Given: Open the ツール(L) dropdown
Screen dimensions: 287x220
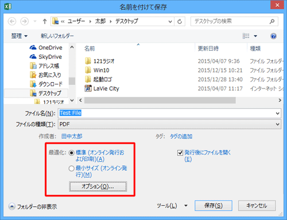Looking at the screenshot, I should click(172, 206).
